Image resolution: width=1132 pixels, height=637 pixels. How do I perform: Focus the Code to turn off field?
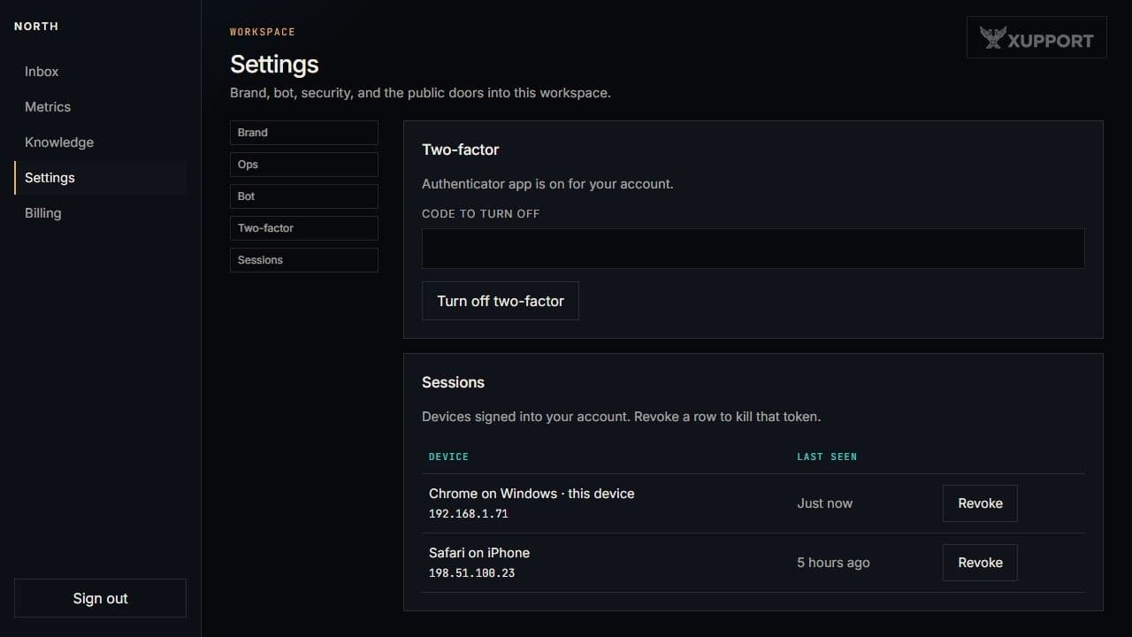click(753, 249)
